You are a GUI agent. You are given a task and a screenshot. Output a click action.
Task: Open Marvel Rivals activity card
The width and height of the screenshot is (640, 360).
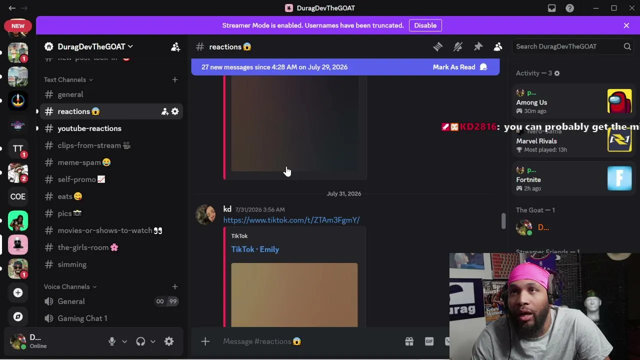tap(574, 140)
